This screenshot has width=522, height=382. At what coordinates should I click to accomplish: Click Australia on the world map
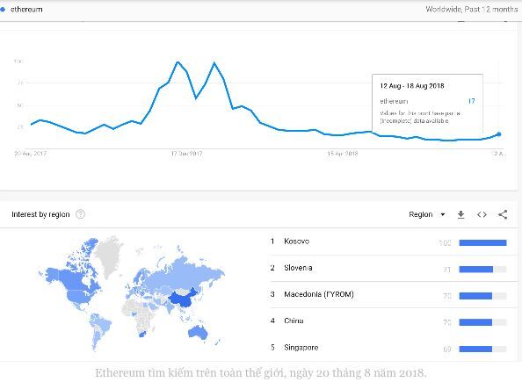point(198,331)
